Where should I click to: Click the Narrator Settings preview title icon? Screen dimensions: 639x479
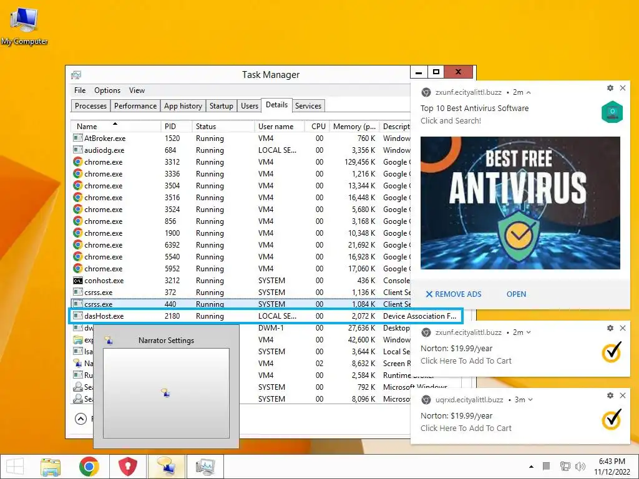click(x=109, y=340)
